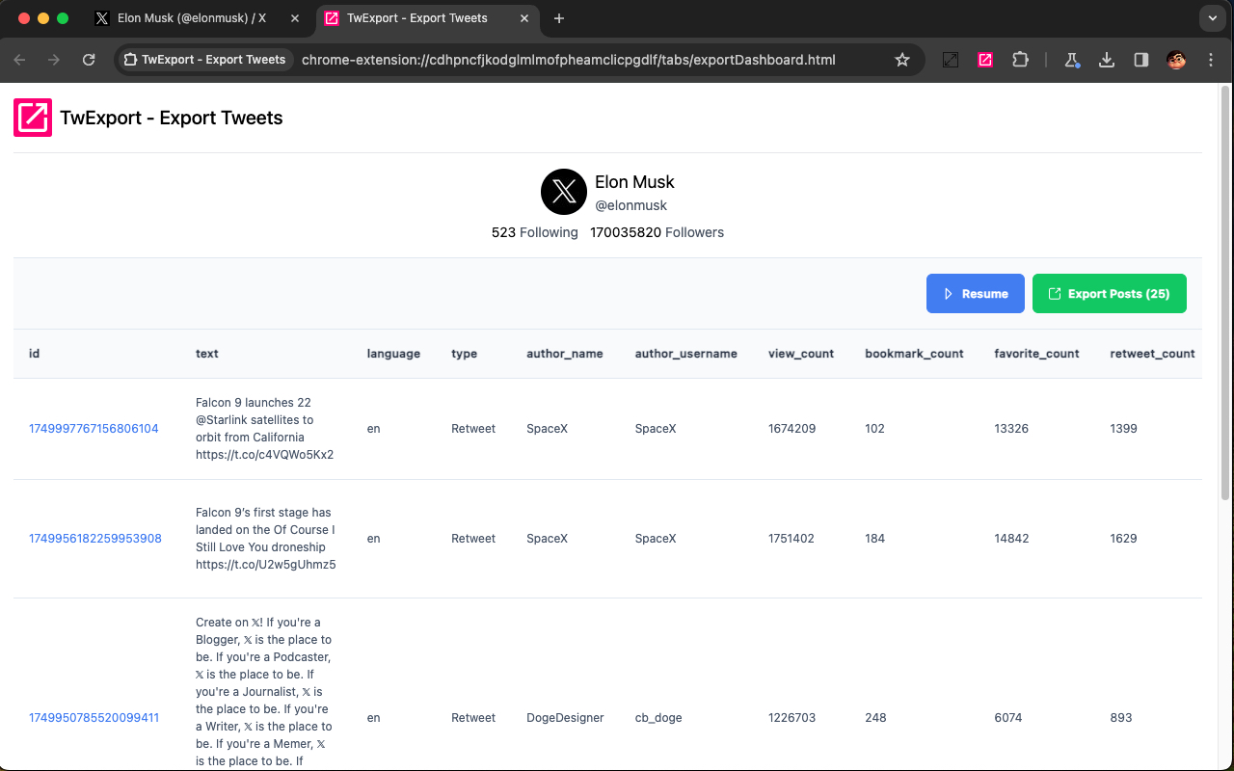
Task: Click the '170035820 Followers' text
Action: 657,232
